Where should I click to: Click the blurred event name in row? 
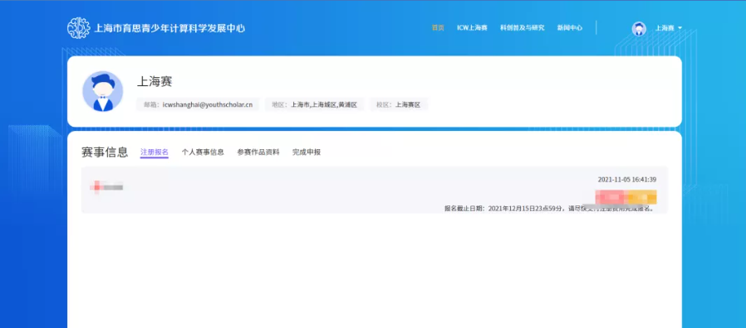pos(106,187)
